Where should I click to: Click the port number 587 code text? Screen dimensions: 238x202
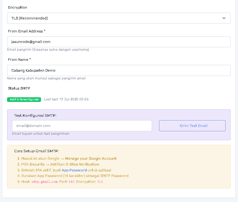72,182
